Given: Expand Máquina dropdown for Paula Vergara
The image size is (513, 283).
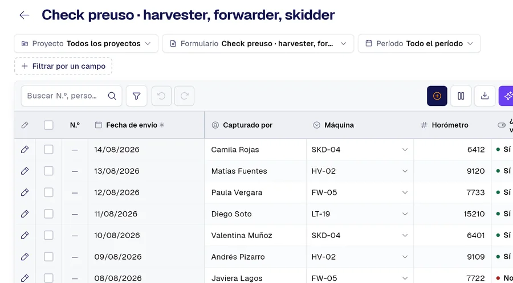Looking at the screenshot, I should coord(405,192).
